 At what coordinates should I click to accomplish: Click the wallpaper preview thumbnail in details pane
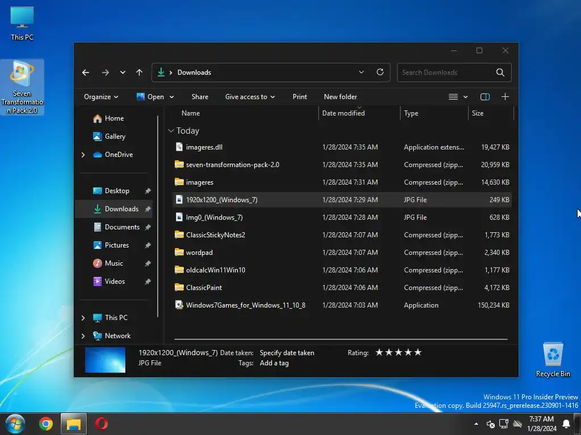click(x=105, y=360)
